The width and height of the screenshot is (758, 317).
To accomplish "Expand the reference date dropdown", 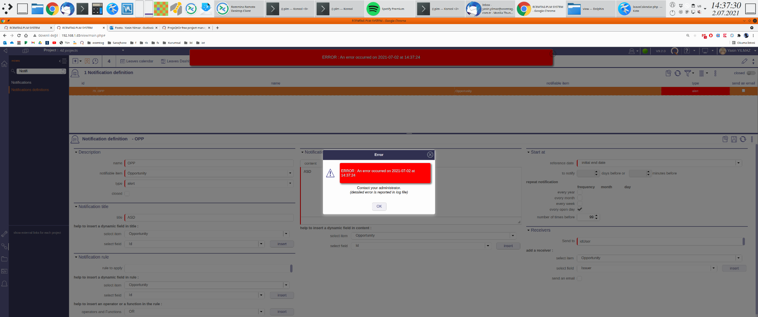I will click(x=738, y=163).
